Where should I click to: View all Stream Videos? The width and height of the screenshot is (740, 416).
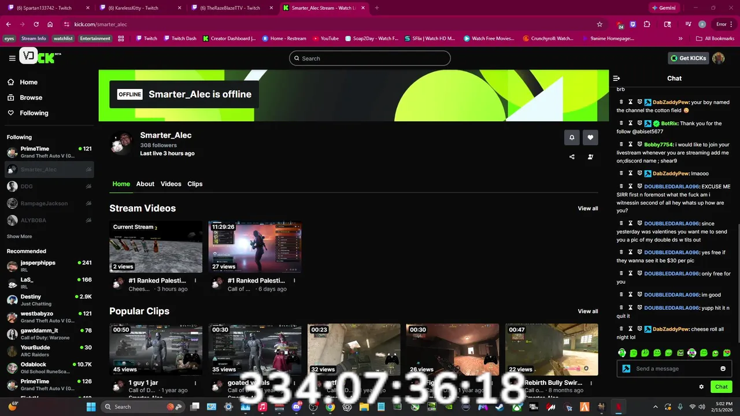pos(588,209)
